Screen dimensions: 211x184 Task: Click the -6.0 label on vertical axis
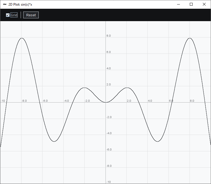(109, 150)
